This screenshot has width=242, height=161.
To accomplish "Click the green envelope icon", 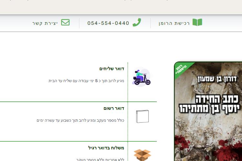I will tap(66, 23).
